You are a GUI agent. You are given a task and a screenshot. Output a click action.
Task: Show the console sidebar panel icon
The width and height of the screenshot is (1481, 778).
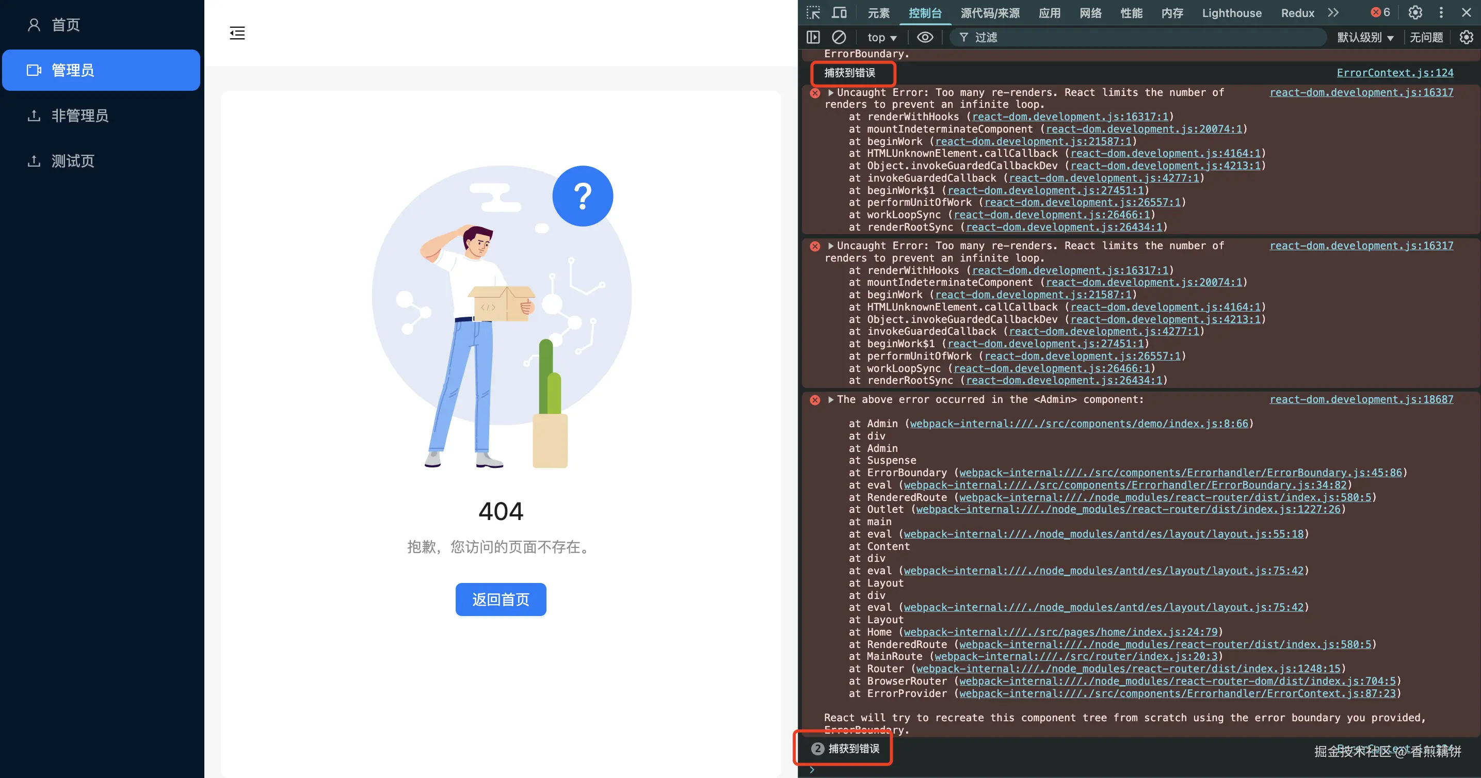point(813,37)
